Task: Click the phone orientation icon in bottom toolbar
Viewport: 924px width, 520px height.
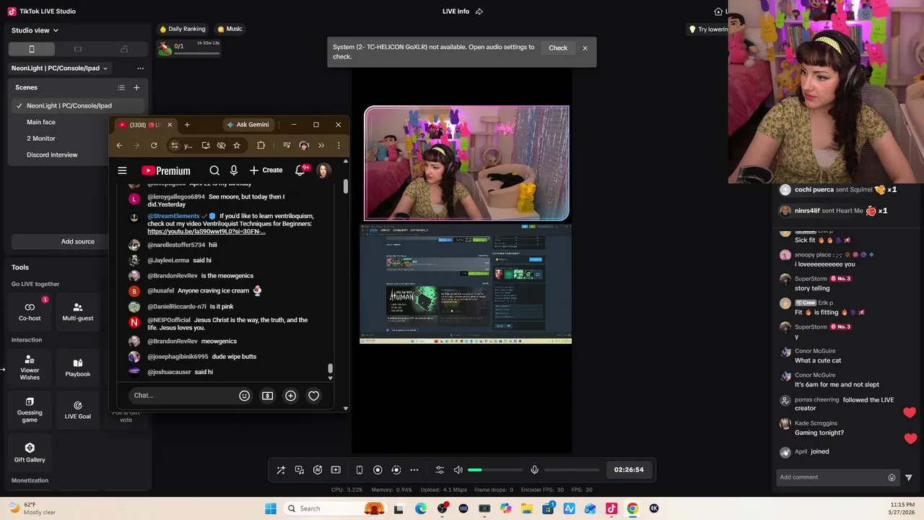Action: 359,469
